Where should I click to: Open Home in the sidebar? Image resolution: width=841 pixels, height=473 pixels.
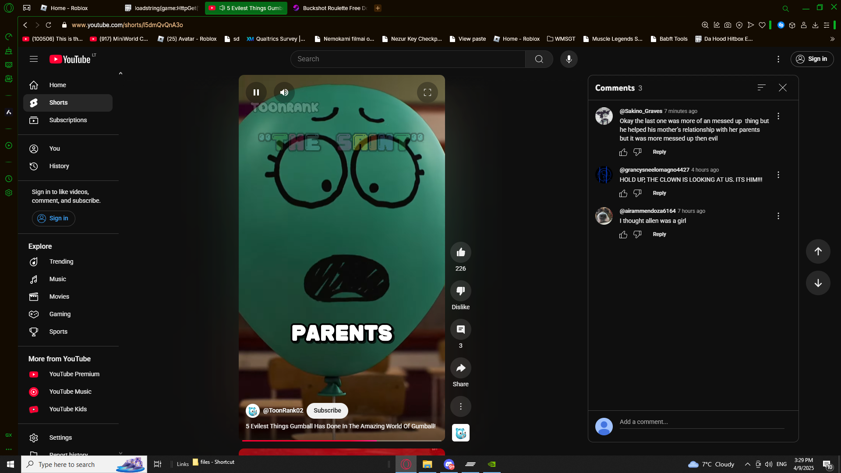pos(68,85)
